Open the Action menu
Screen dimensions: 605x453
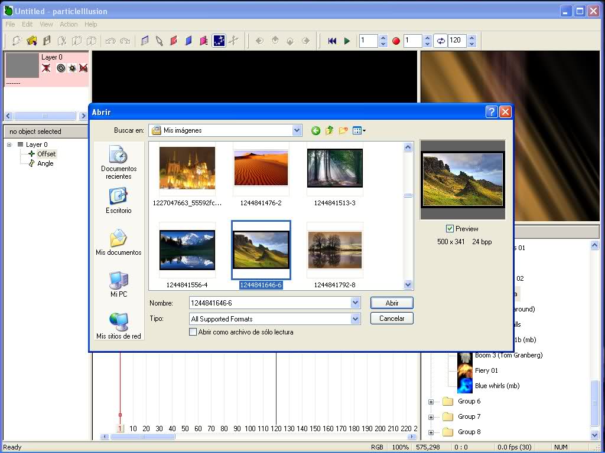point(69,24)
